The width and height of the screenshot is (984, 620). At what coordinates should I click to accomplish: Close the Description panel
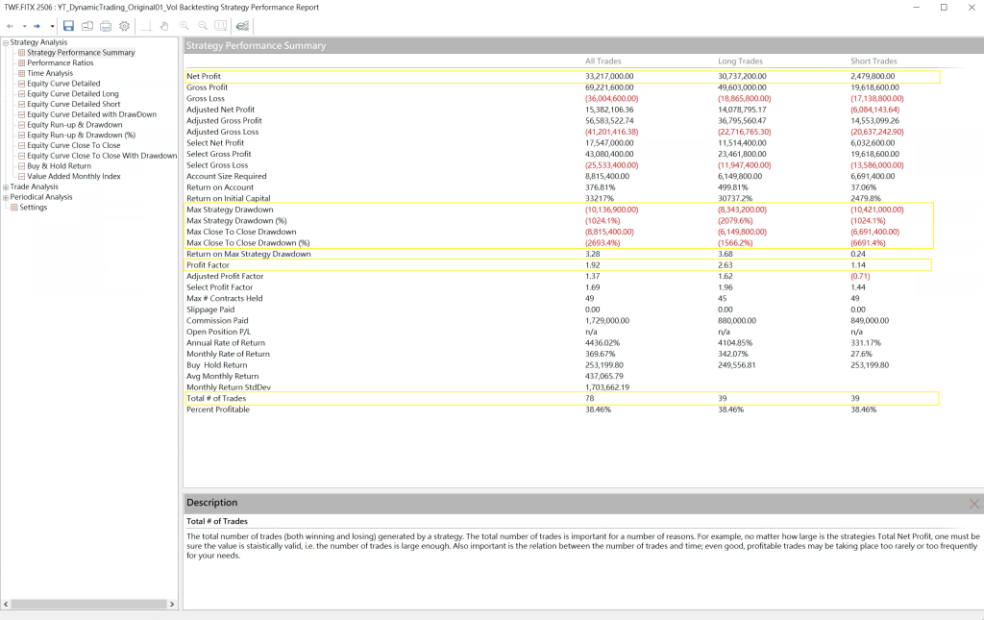click(x=973, y=503)
